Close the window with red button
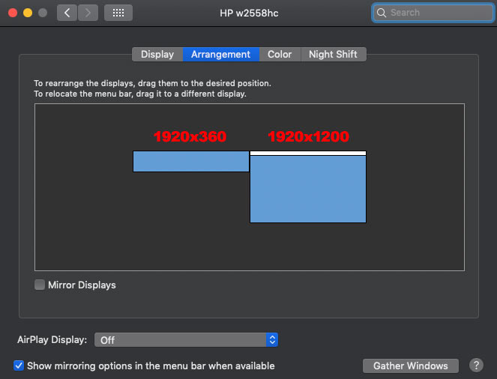This screenshot has width=497, height=379. coord(13,13)
